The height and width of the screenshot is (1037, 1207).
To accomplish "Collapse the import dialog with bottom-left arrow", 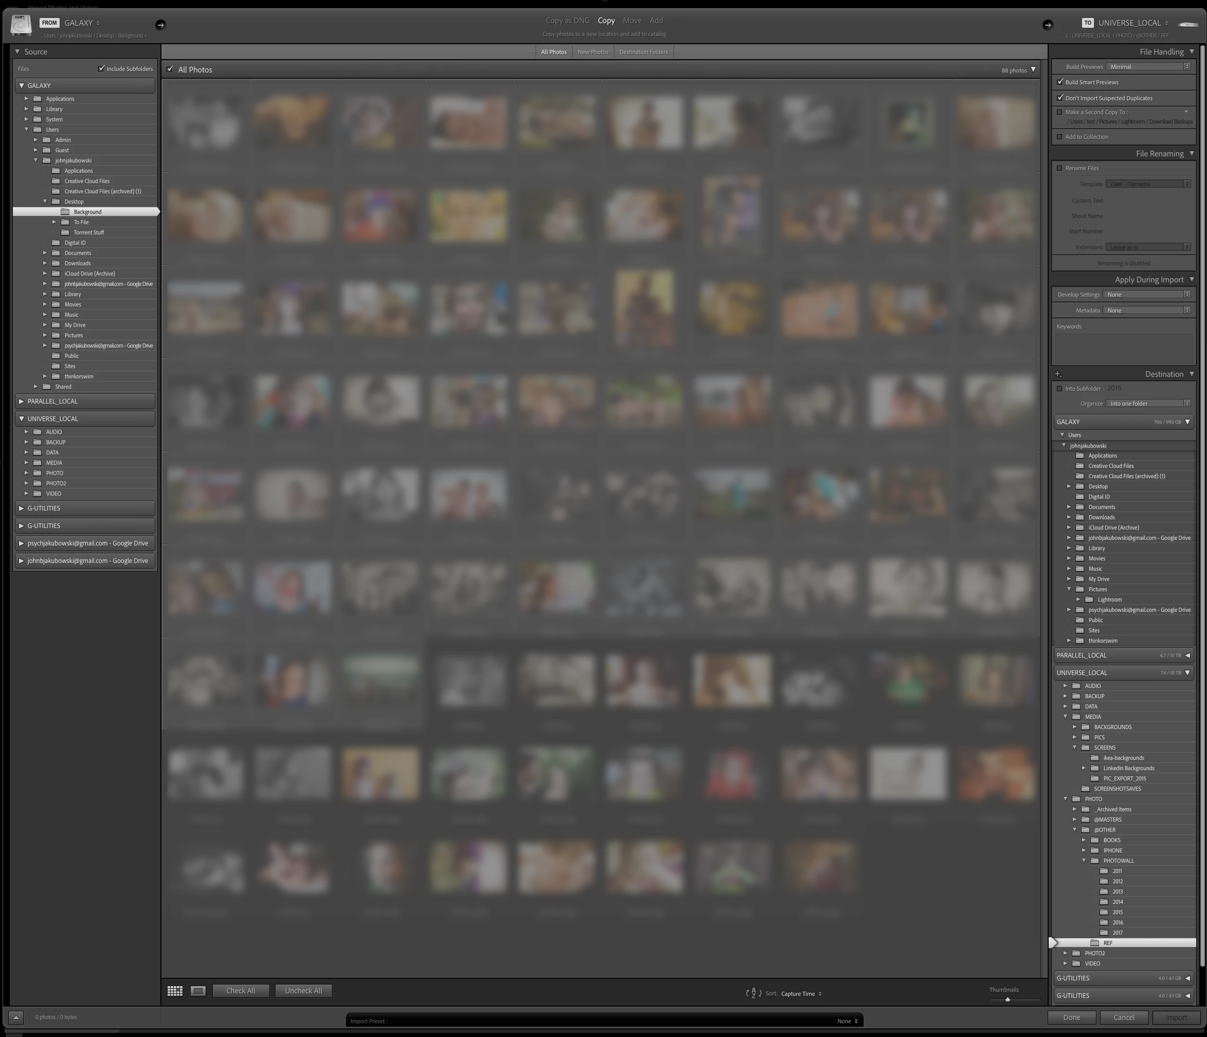I will [x=16, y=1017].
